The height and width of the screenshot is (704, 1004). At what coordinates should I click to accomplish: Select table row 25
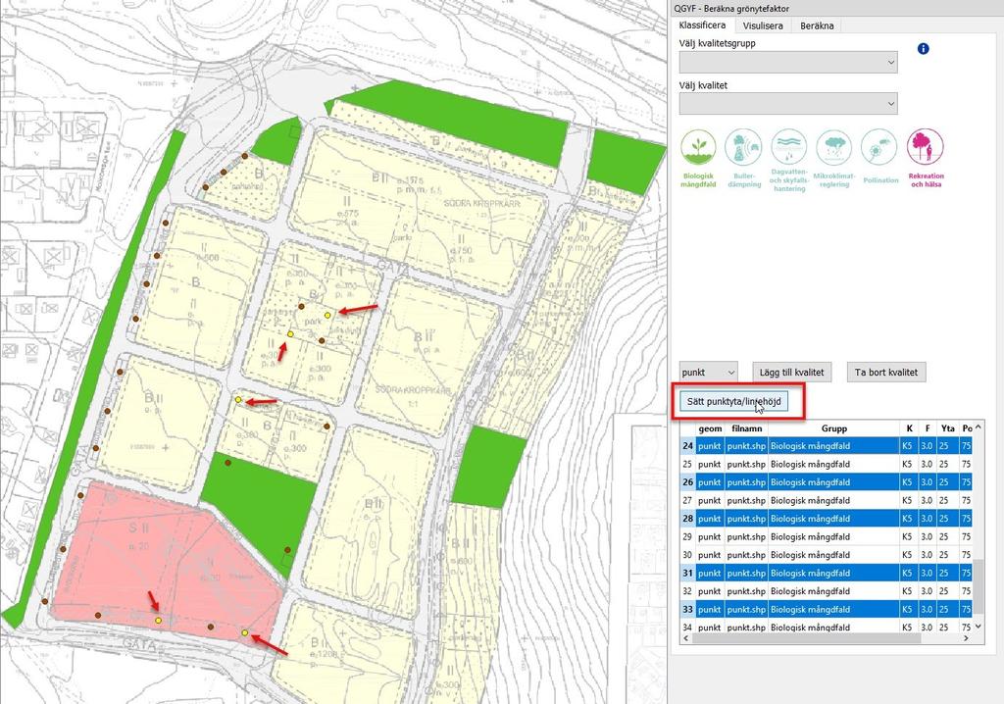click(826, 464)
